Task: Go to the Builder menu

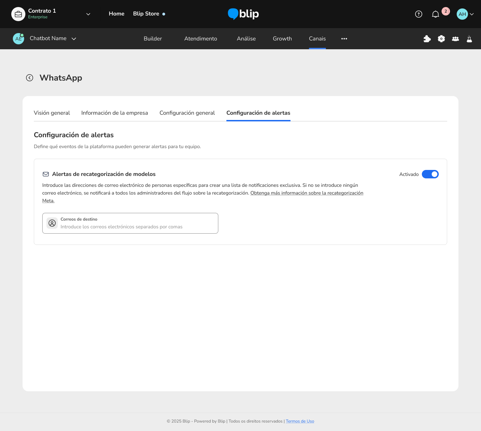Action: (152, 39)
